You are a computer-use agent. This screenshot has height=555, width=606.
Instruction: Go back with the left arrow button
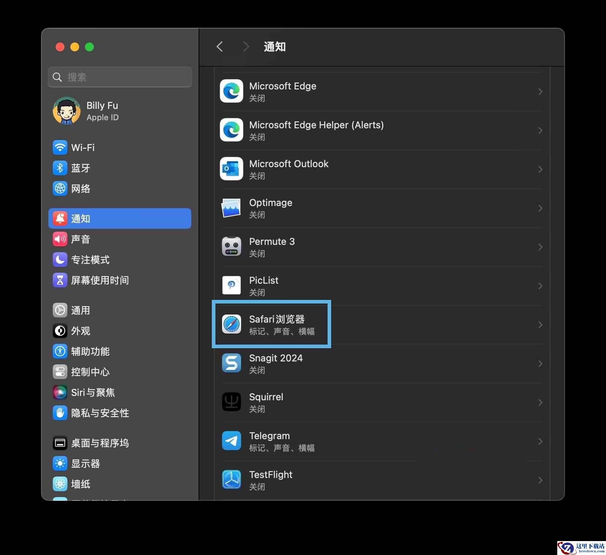pyautogui.click(x=220, y=47)
